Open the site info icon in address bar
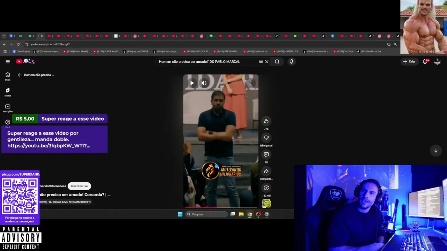This screenshot has height=251, width=447. coord(27,44)
